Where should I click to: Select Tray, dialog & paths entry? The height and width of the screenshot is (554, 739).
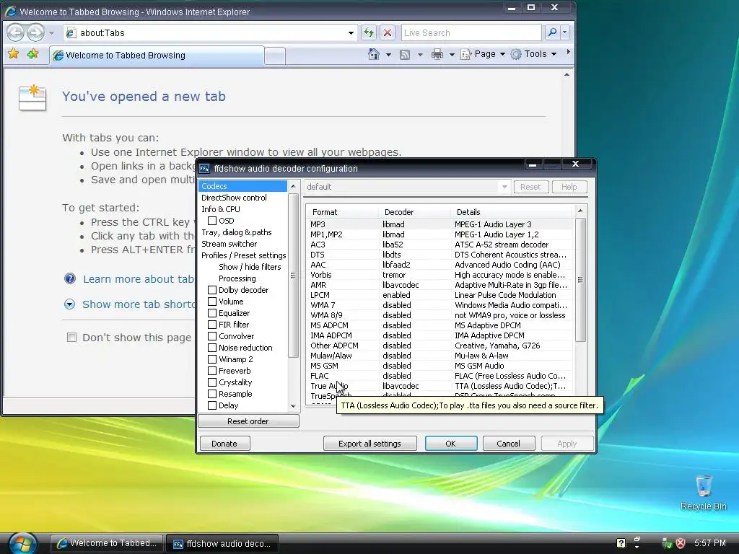click(237, 232)
